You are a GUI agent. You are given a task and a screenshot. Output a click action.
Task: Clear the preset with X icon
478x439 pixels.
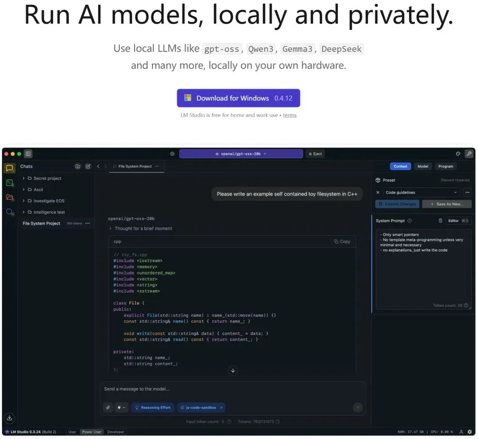tap(378, 192)
